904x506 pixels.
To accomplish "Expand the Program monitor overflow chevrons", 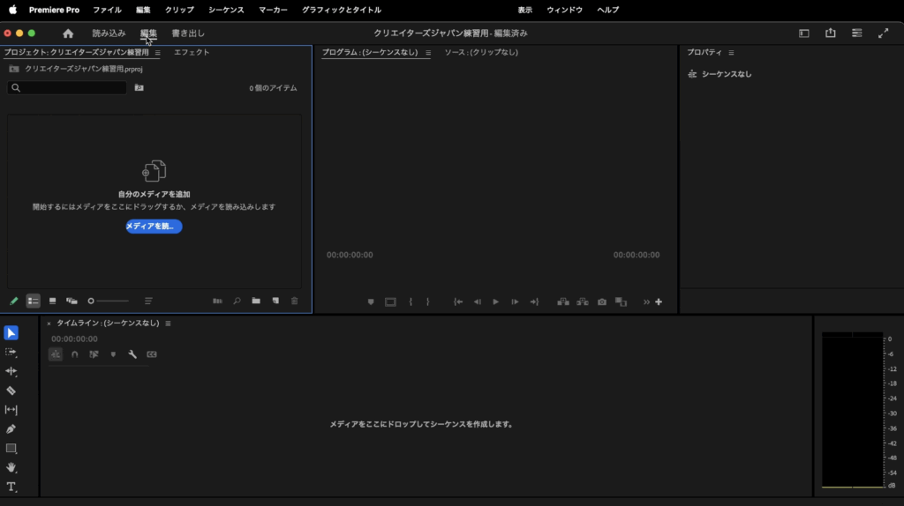I will (x=646, y=301).
